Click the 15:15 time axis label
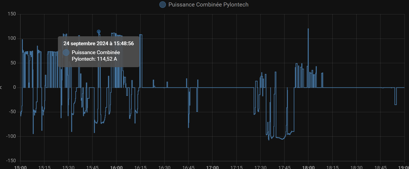This screenshot has width=409, height=169. [x=44, y=167]
